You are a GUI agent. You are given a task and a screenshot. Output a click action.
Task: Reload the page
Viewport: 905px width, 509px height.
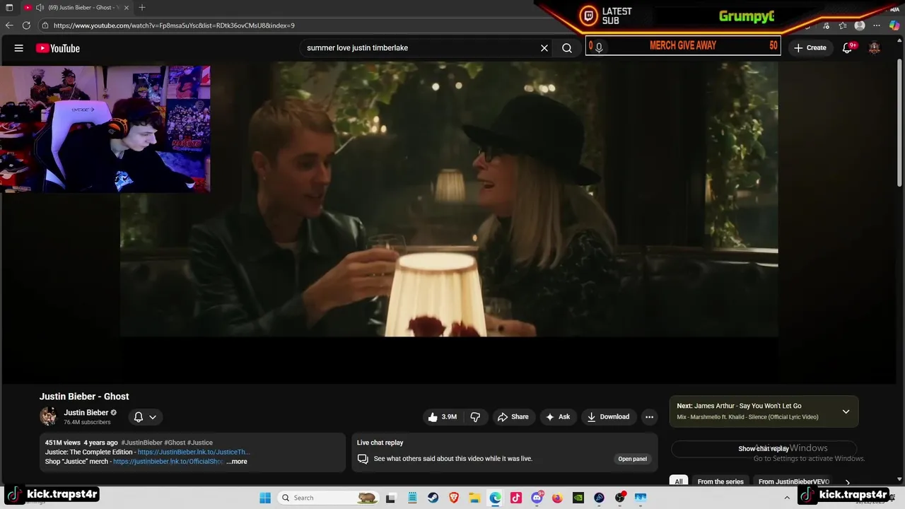pyautogui.click(x=26, y=25)
